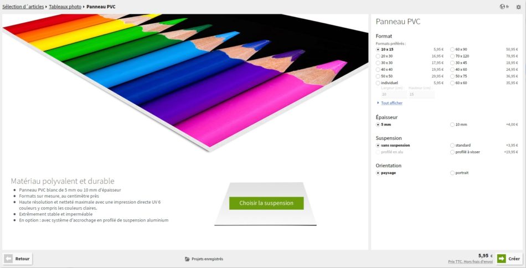Select the 20 x 30 format
Image resolution: width=526 pixels, height=268 pixels.
click(378, 56)
